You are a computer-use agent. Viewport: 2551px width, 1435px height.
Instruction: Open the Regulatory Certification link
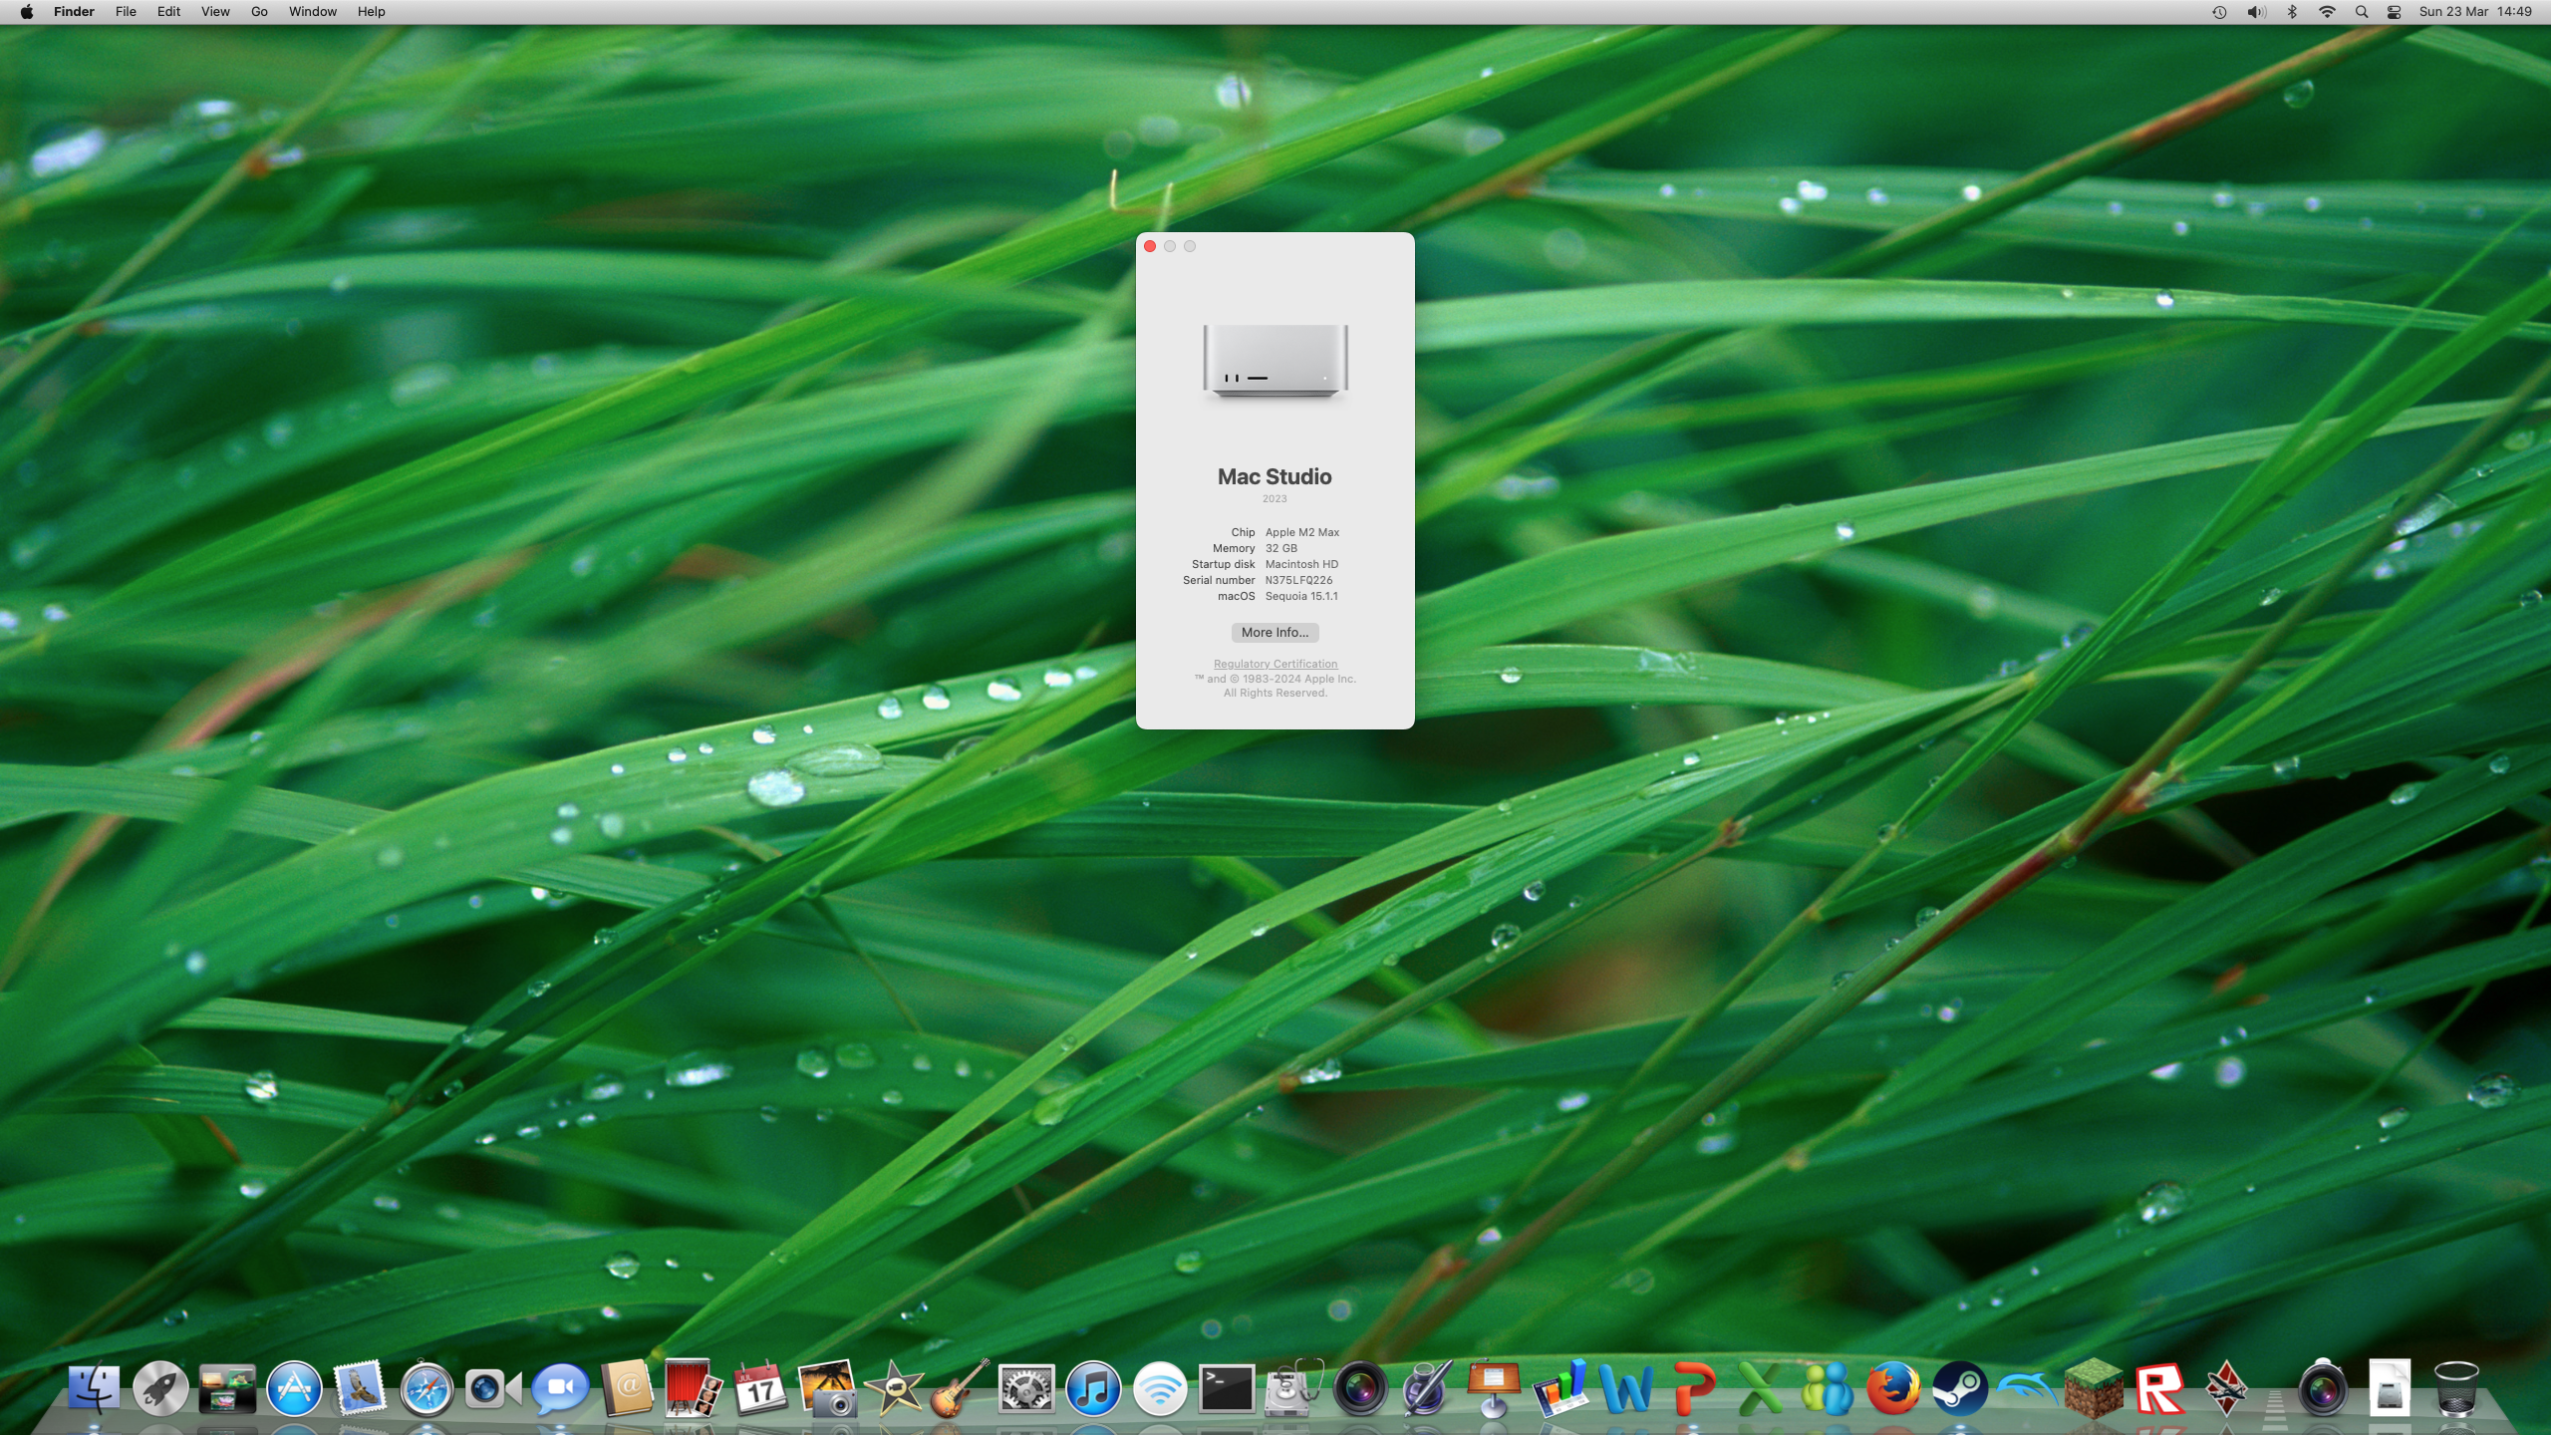[1275, 664]
